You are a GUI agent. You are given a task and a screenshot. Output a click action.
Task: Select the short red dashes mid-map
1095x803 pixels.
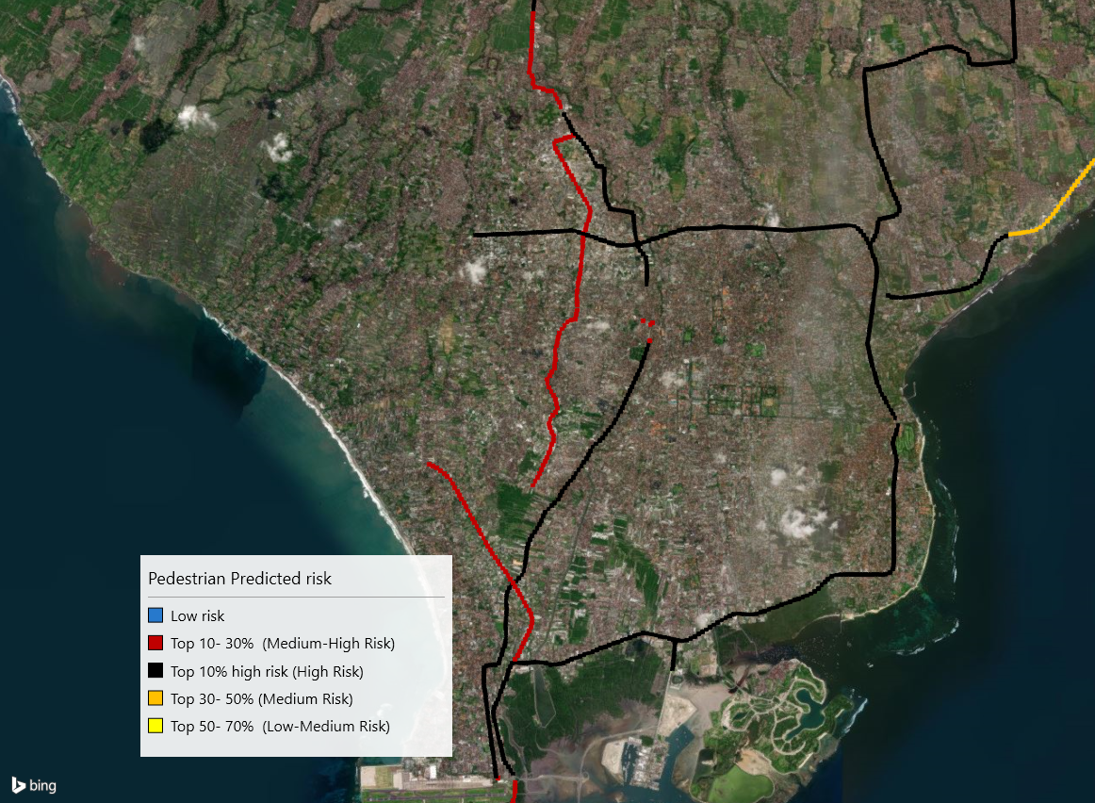[x=646, y=323]
